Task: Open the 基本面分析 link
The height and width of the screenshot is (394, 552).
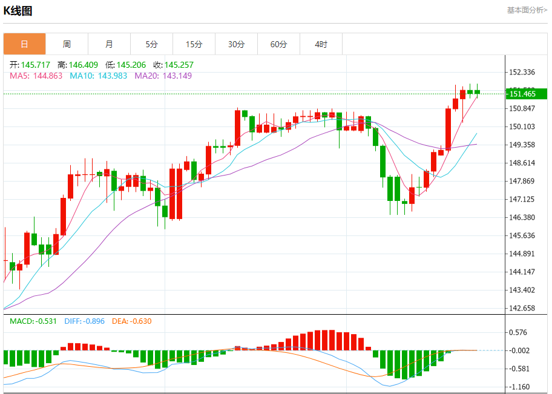Action: [527, 10]
